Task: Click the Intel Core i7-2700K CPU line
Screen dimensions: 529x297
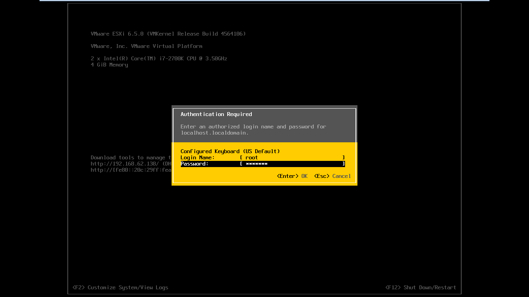Action: pyautogui.click(x=159, y=58)
